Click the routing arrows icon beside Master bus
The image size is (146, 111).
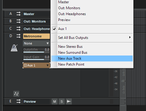[x=18, y=14]
